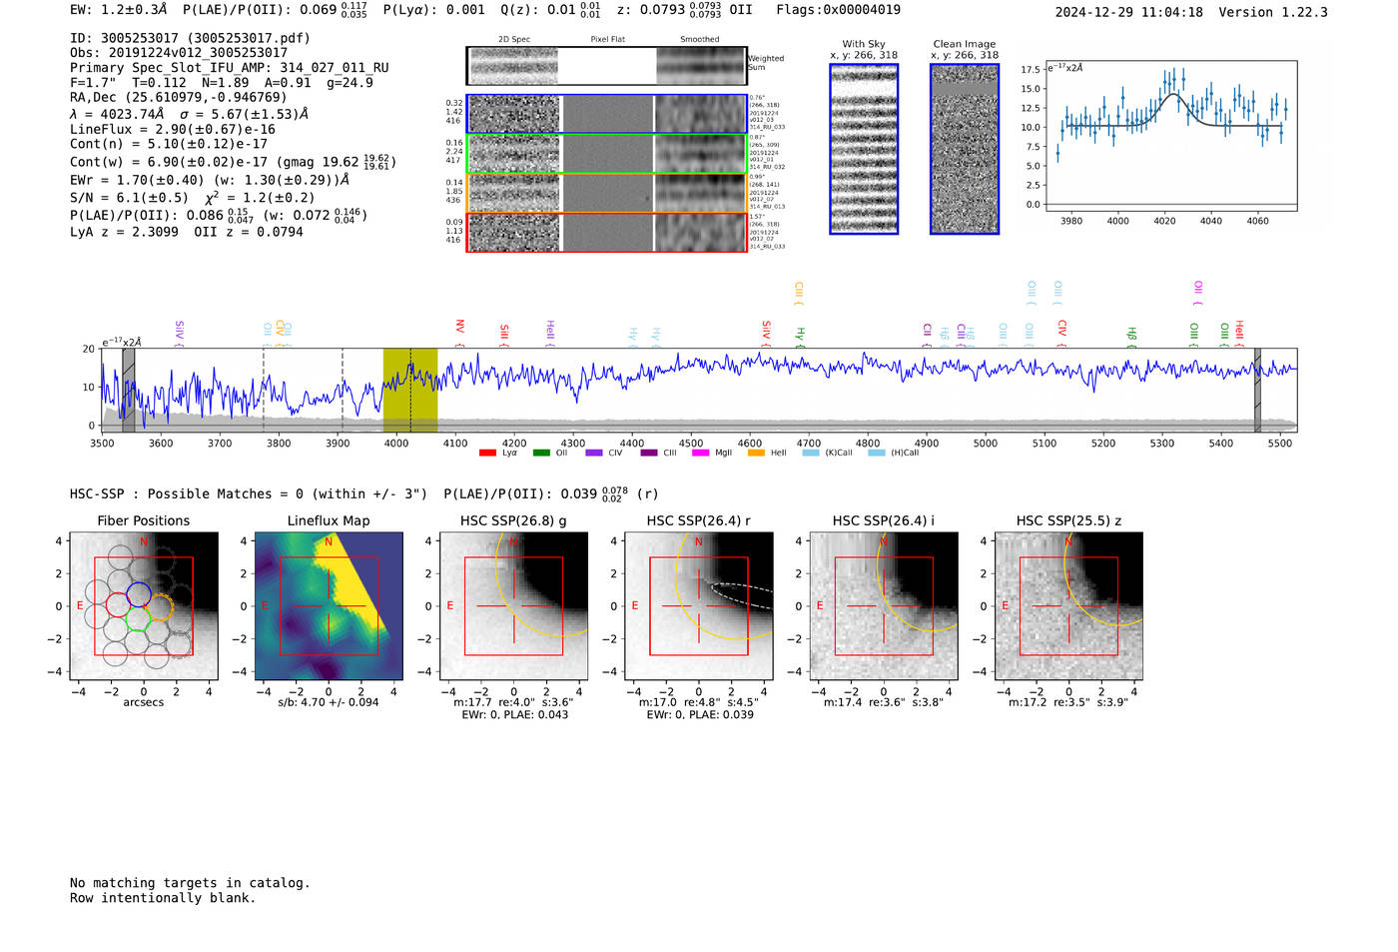The height and width of the screenshot is (952, 1398).
Task: Click the hatched gray band near 5460 Å
Action: pos(1257,390)
